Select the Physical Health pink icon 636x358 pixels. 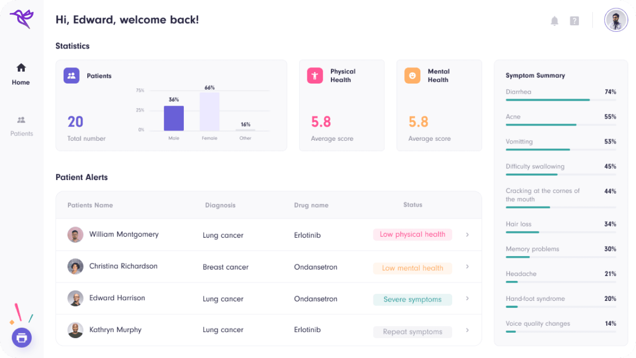pyautogui.click(x=315, y=75)
